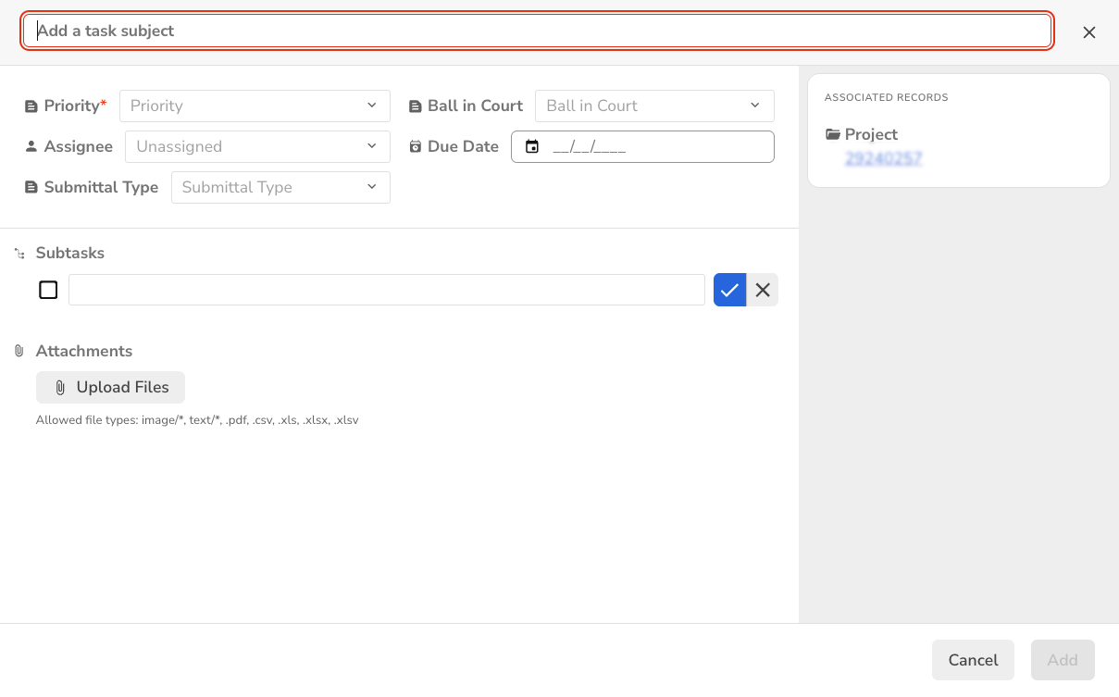The image size is (1119, 697).
Task: Click the Add button
Action: [x=1063, y=660]
